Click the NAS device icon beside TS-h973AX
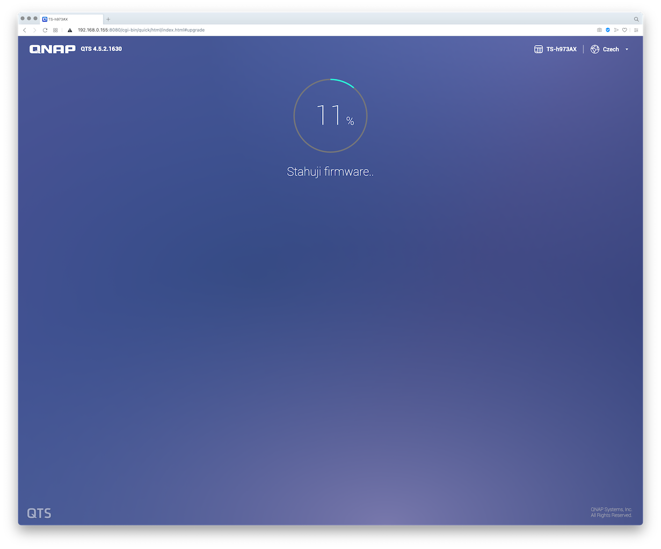 [539, 49]
